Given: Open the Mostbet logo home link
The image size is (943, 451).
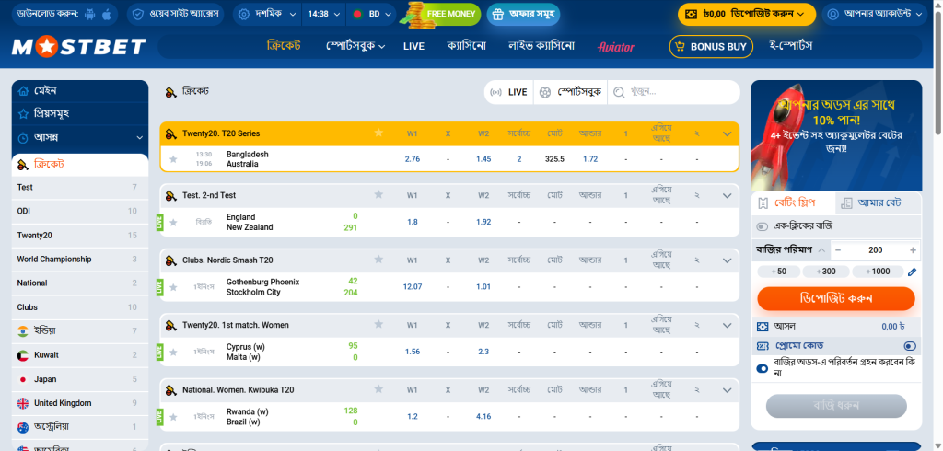Looking at the screenshot, I should click(x=79, y=46).
